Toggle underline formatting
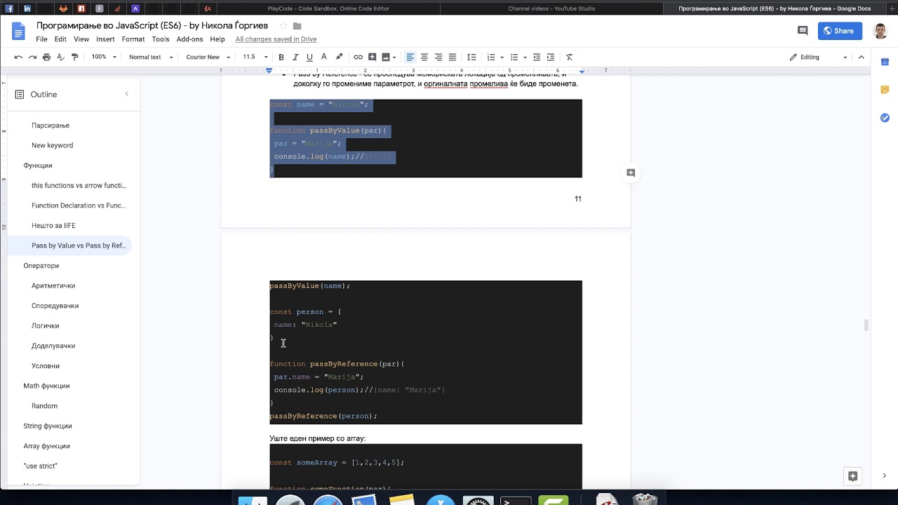This screenshot has width=898, height=505. [309, 57]
